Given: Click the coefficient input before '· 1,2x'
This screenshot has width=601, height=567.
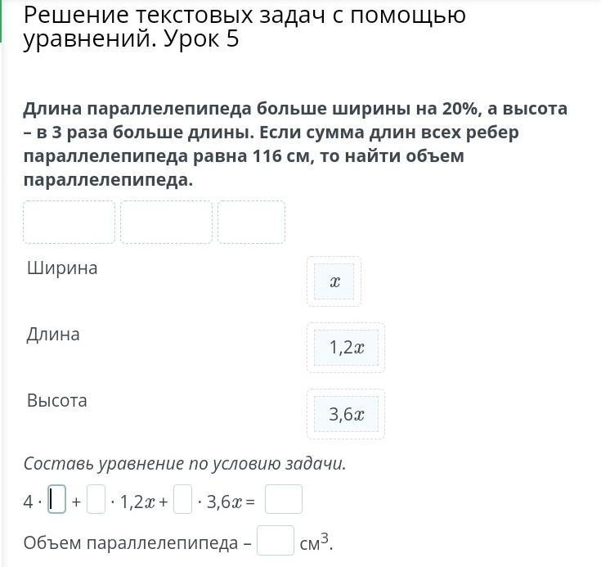Looking at the screenshot, I should point(96,499).
